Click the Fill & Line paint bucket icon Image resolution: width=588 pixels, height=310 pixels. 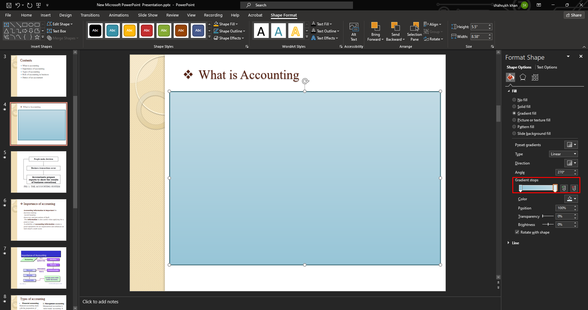pyautogui.click(x=510, y=77)
